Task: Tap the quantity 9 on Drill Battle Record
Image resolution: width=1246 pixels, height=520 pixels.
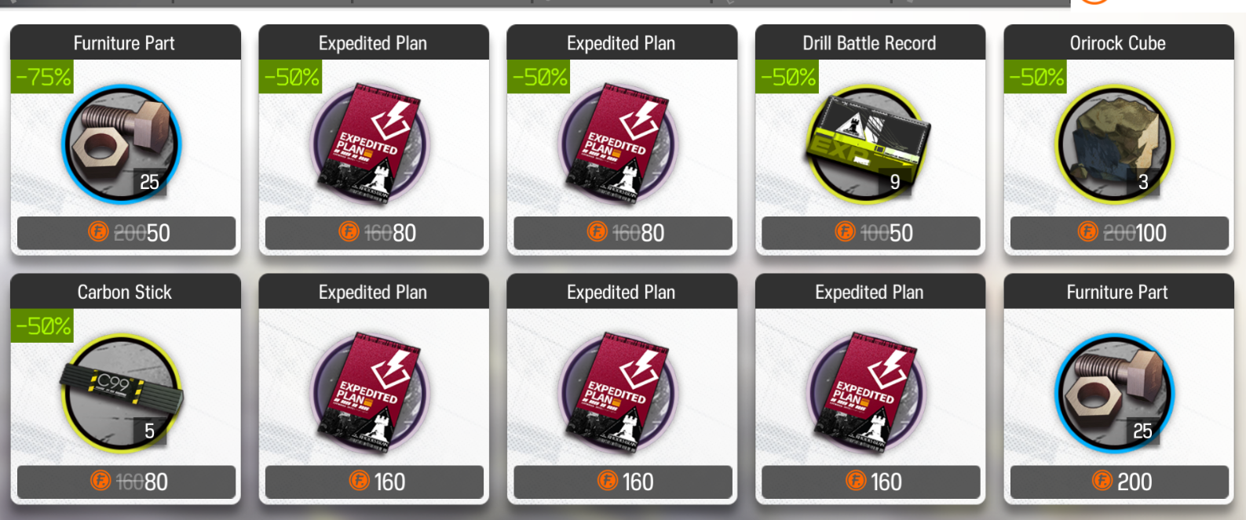Action: click(x=894, y=182)
